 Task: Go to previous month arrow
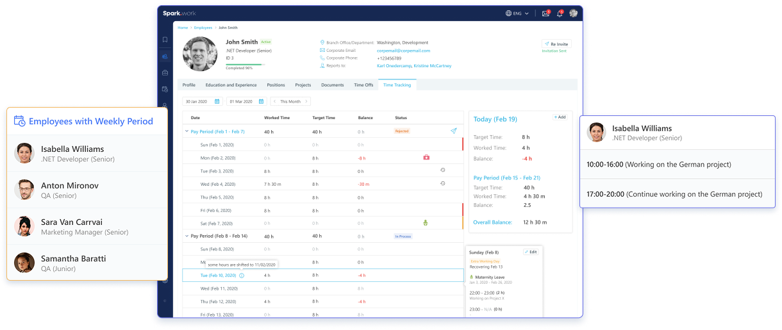click(275, 101)
